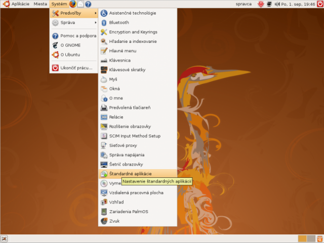Open Pomoc a podpora
324x243 pixels.
(x=74, y=36)
